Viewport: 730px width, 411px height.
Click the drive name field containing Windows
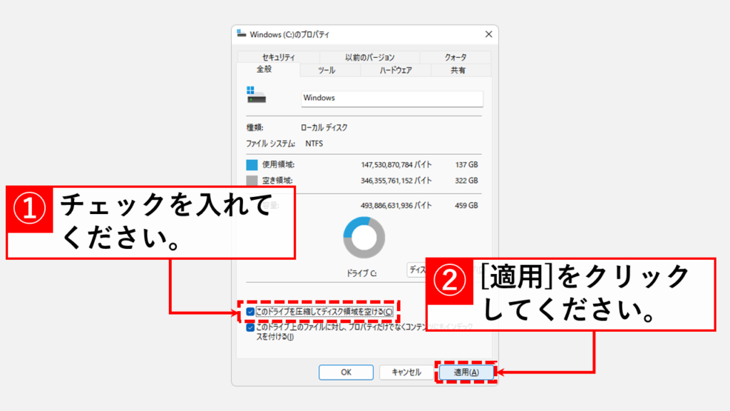click(392, 98)
